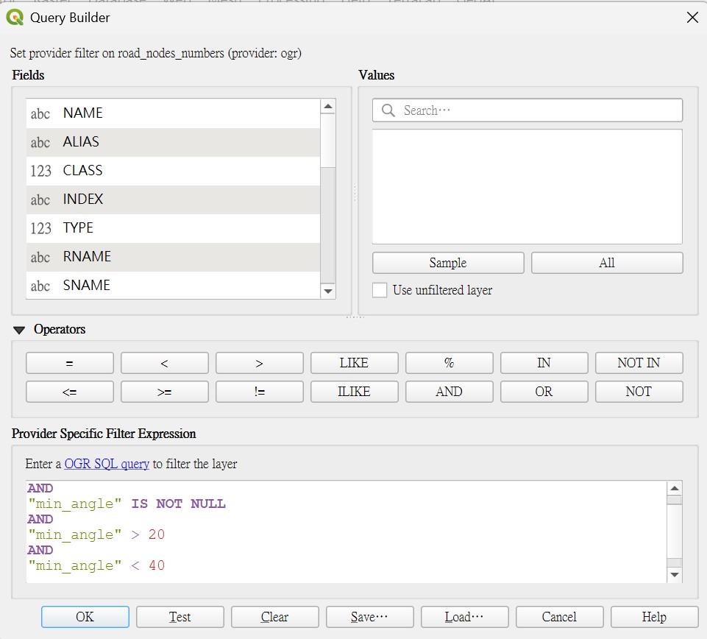Click the magnifier icon in Values search

[x=388, y=110]
